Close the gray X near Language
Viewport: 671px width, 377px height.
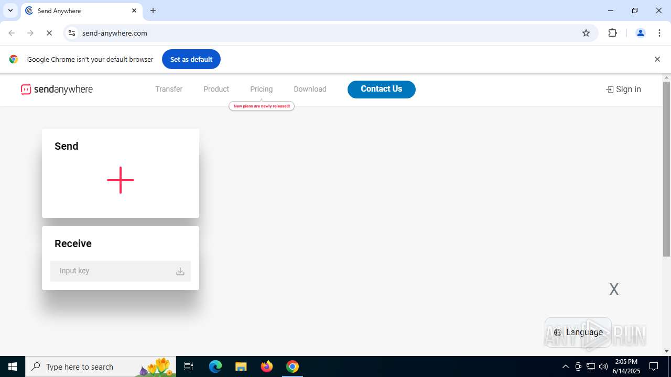tap(614, 289)
